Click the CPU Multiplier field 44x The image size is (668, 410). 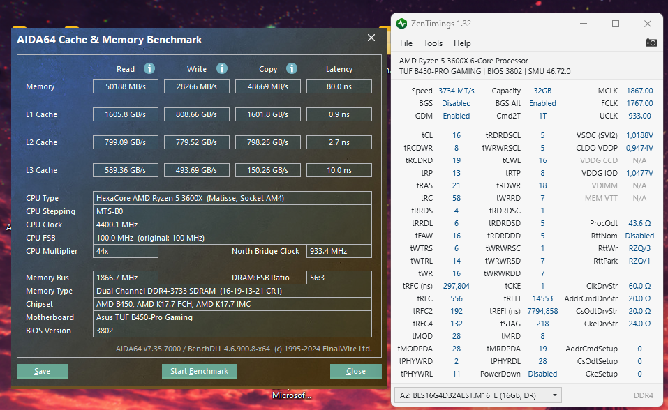[x=126, y=251]
